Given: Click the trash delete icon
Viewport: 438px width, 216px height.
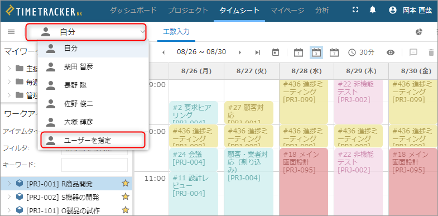Looking at the screenshot, I should pos(431,52).
